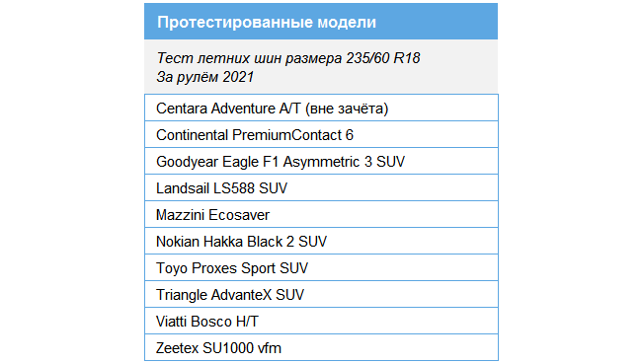642x364 pixels.
Task: Select the test description subtitle text
Action: [288, 67]
